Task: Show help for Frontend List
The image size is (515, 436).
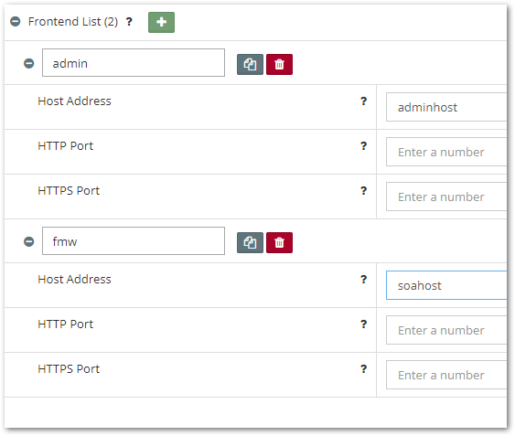Action: click(x=129, y=22)
